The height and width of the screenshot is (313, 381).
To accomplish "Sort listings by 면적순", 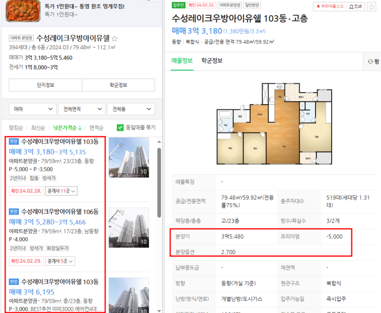I will 96,127.
